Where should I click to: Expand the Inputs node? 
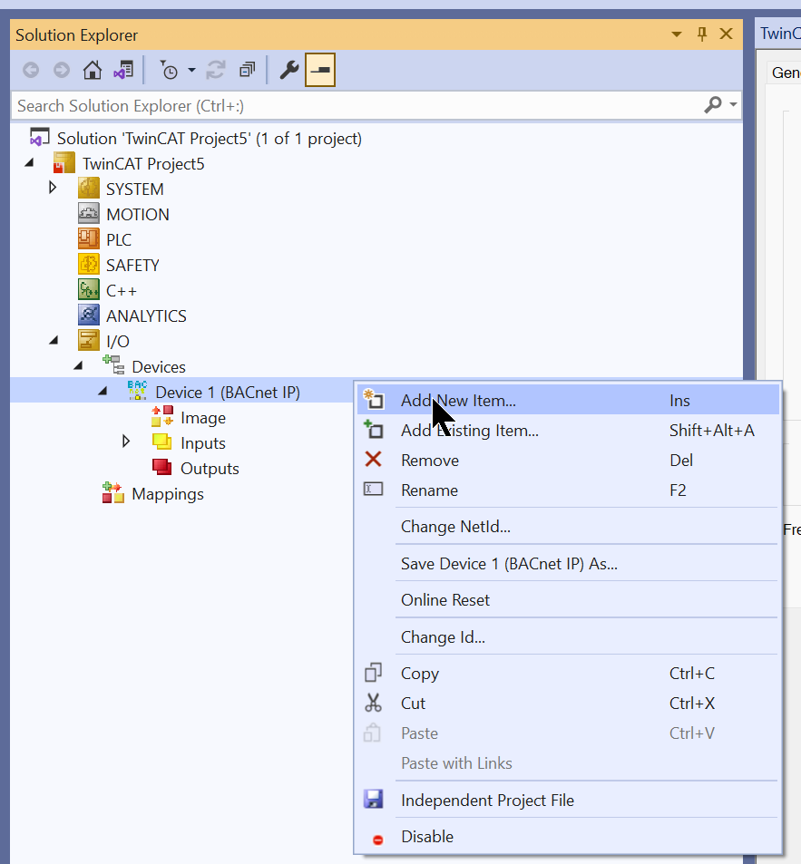click(x=126, y=442)
